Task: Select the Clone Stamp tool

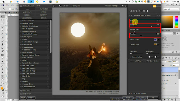Action: pyautogui.click(x=3, y=44)
